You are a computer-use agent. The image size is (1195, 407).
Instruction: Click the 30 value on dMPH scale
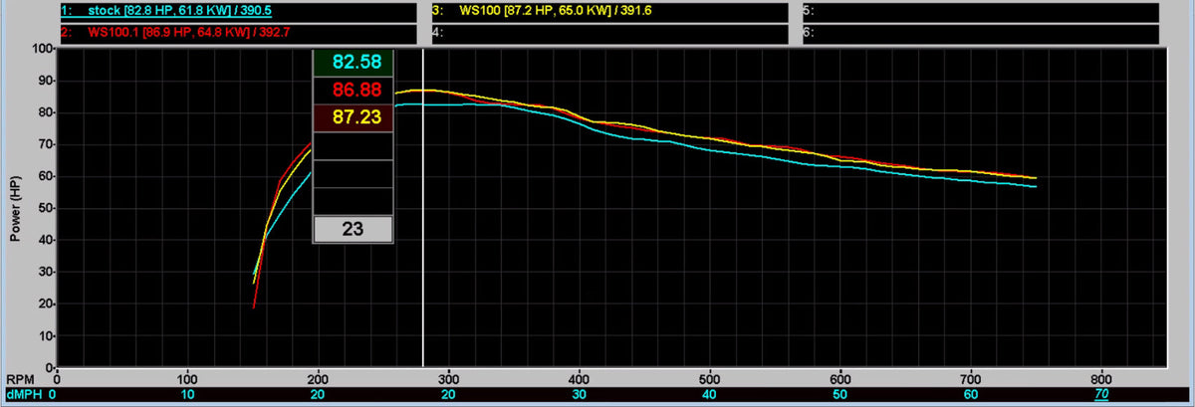580,395
